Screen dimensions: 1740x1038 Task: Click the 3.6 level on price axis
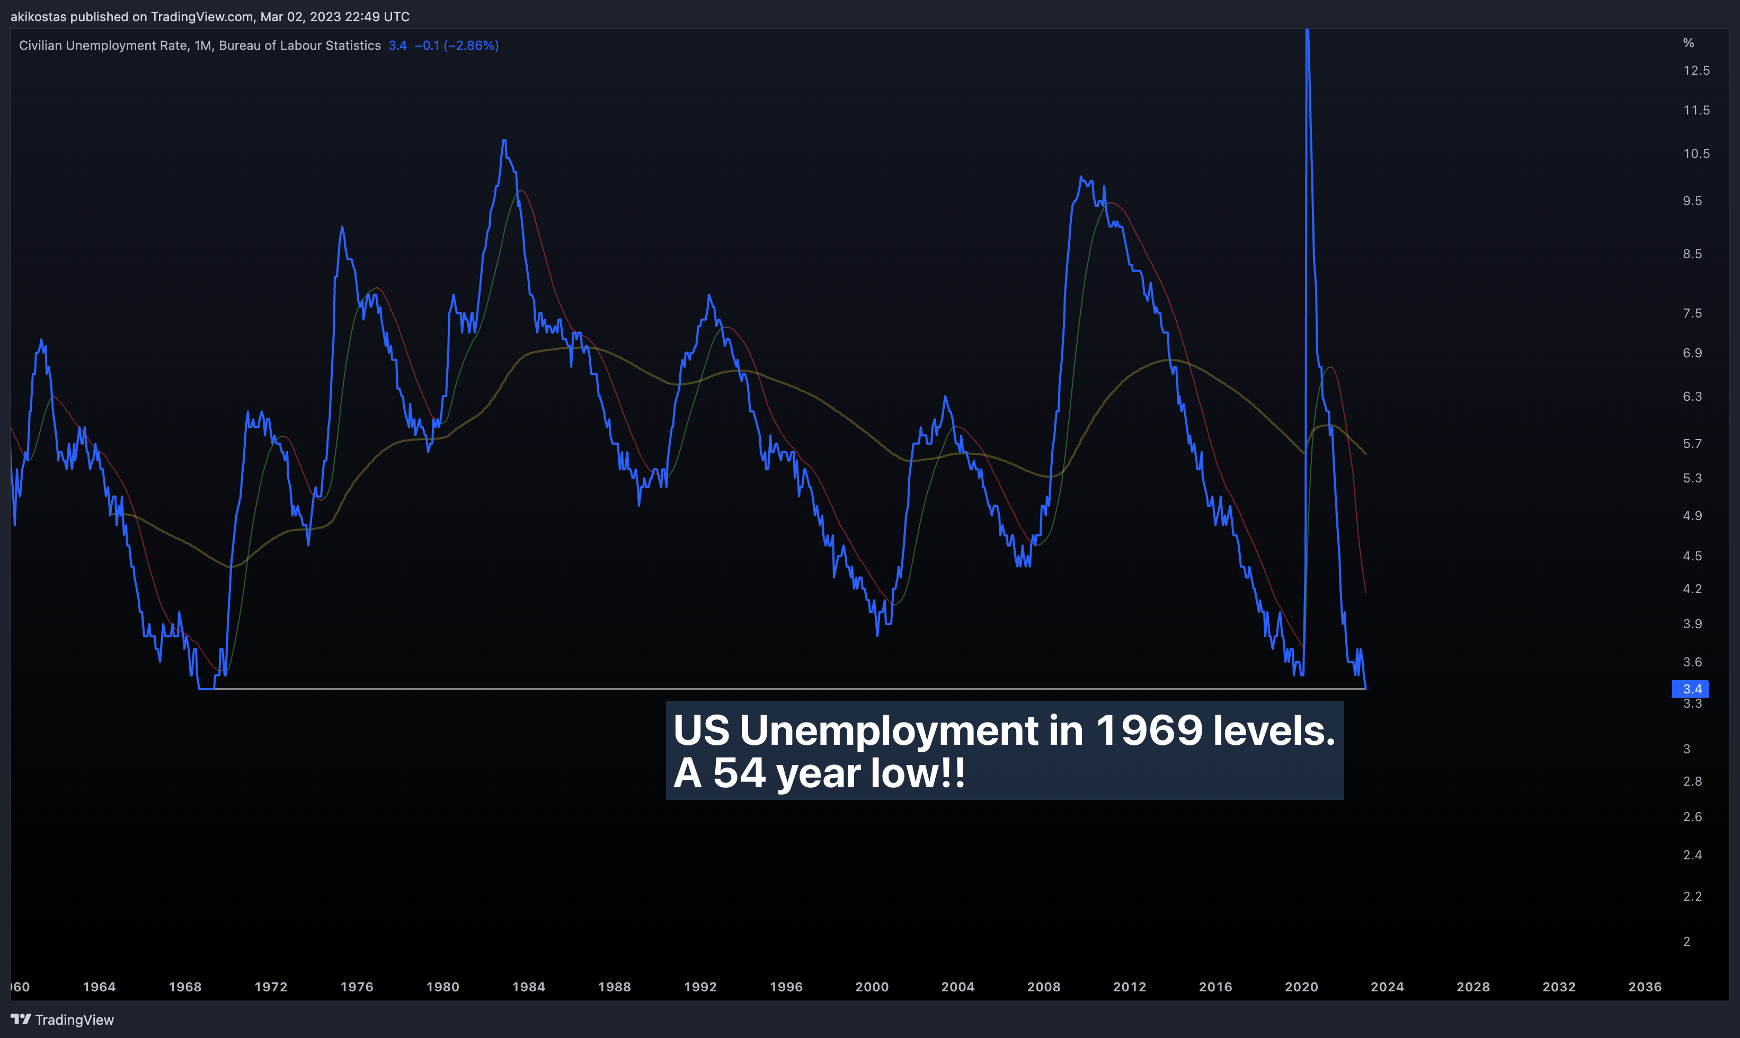coord(1692,662)
